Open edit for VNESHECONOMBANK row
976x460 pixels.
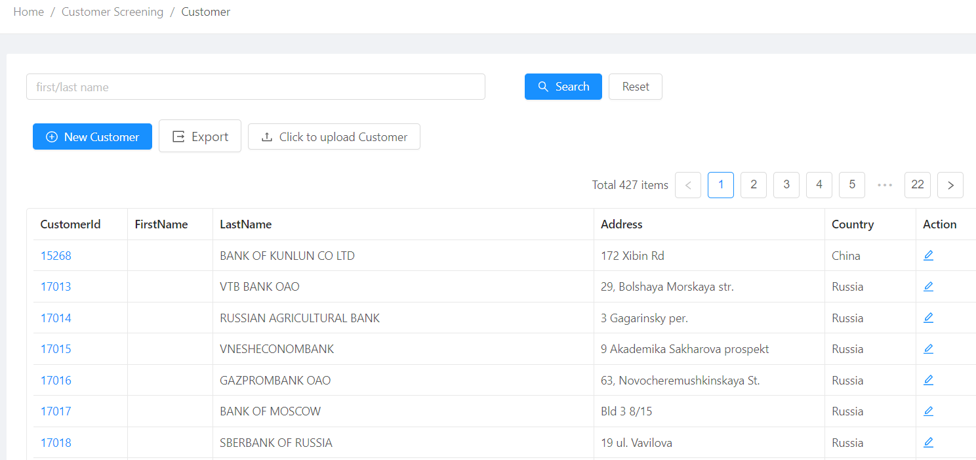[928, 348]
